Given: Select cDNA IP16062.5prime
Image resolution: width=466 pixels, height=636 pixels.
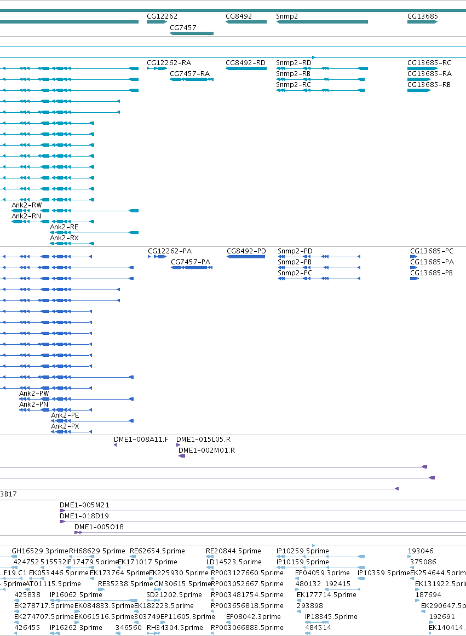Looking at the screenshot, I should [76, 594].
